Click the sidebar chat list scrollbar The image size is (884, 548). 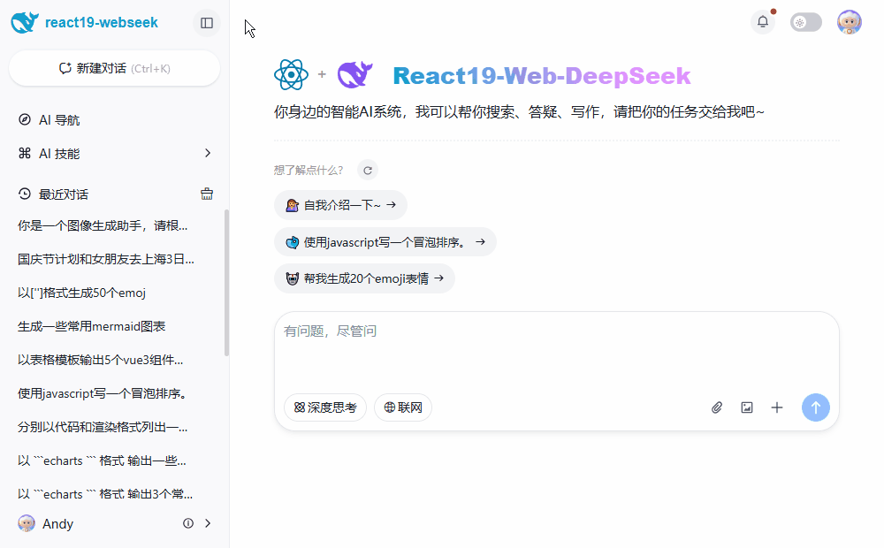(x=226, y=283)
